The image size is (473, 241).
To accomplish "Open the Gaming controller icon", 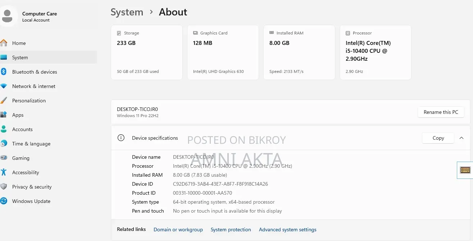I will 4,158.
